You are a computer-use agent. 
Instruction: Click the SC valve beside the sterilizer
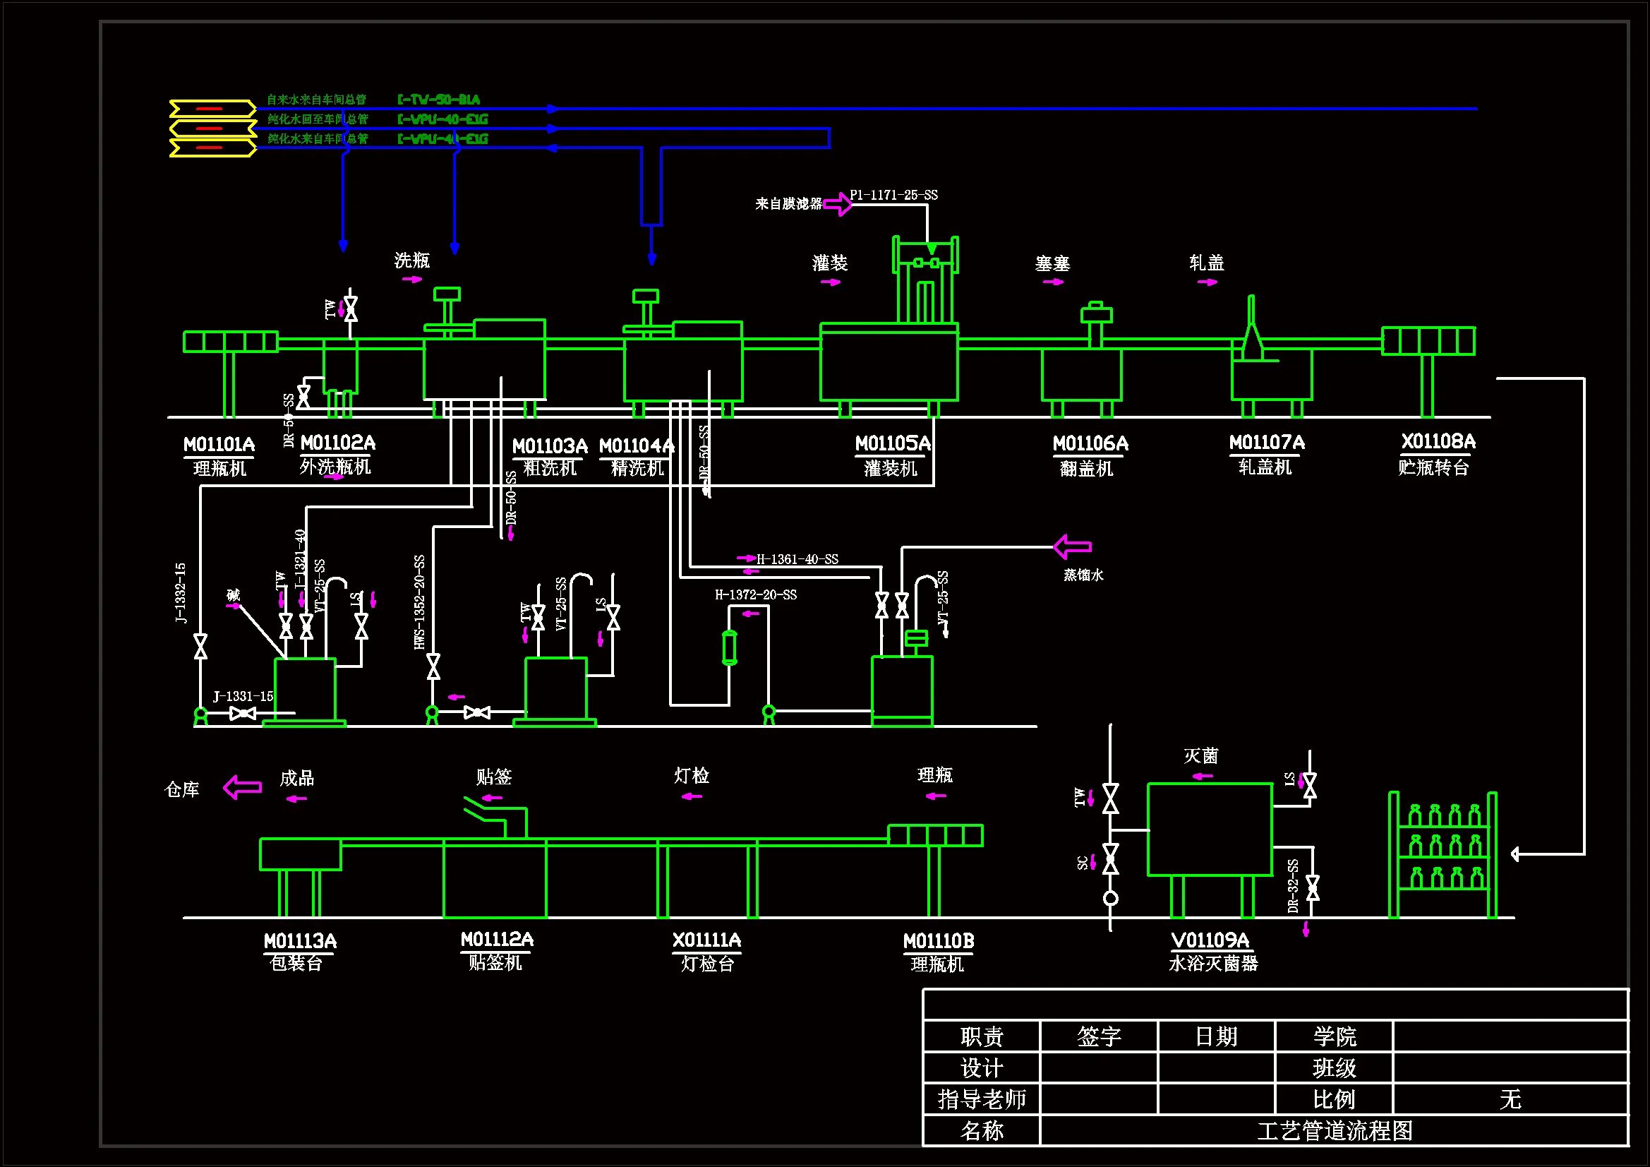coord(1110,859)
